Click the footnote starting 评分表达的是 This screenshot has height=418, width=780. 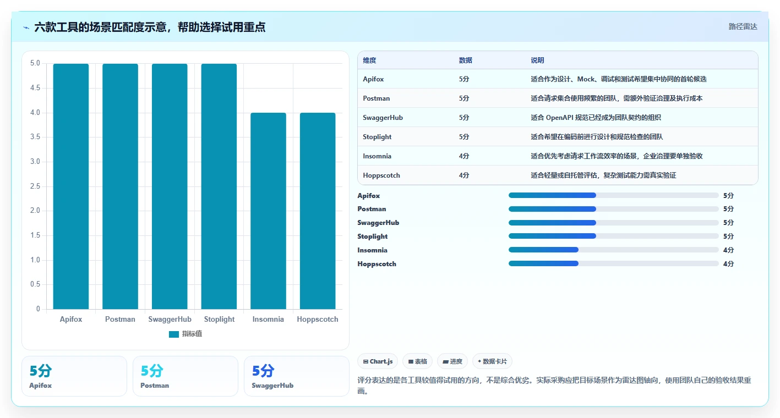point(555,386)
